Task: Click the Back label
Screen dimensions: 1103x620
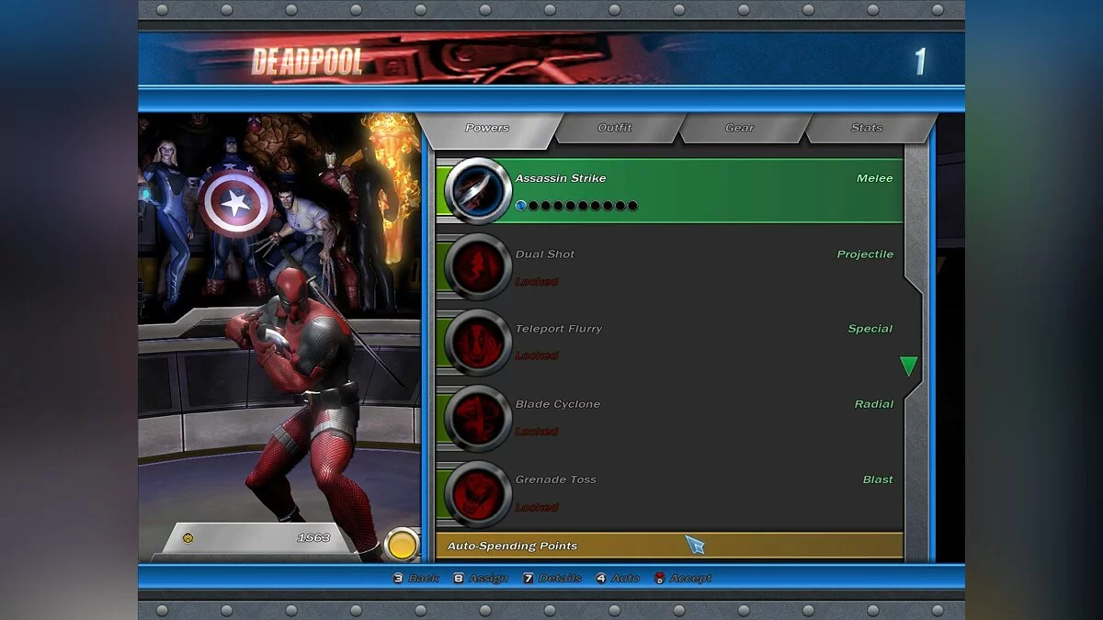Action: point(424,578)
